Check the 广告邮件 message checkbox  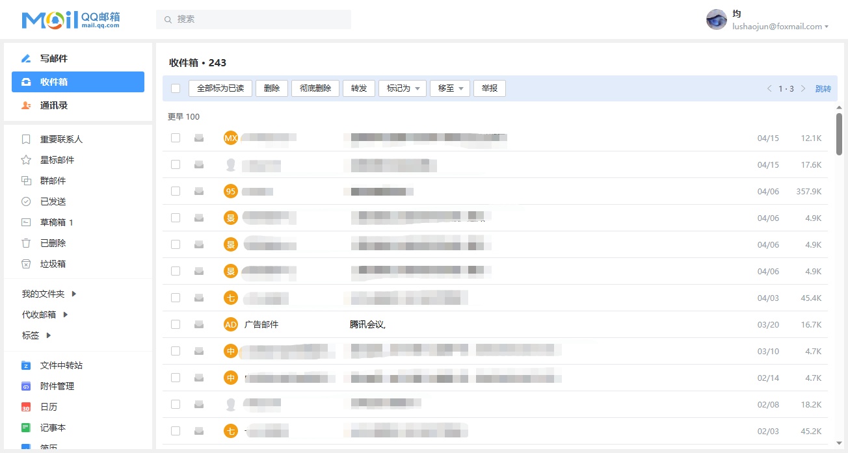coord(176,324)
